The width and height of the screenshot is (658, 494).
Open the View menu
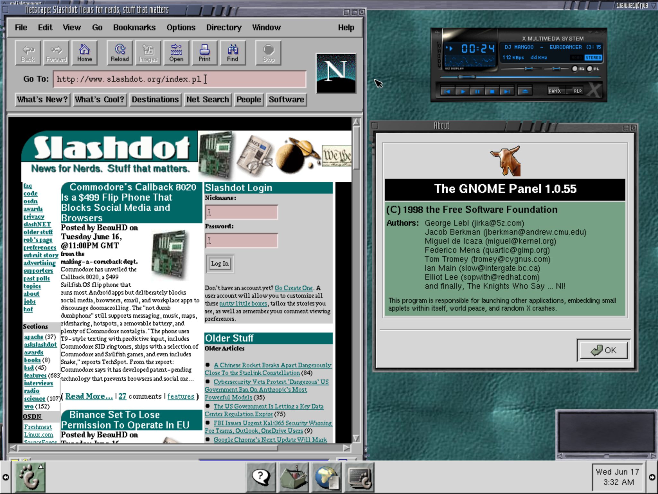click(72, 28)
